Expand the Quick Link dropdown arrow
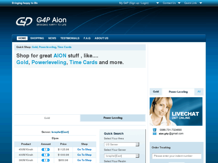 pos(201,3)
